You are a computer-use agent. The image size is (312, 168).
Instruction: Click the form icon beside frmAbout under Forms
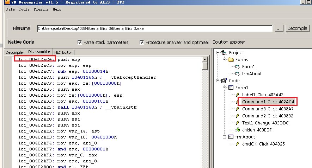tap(238, 74)
